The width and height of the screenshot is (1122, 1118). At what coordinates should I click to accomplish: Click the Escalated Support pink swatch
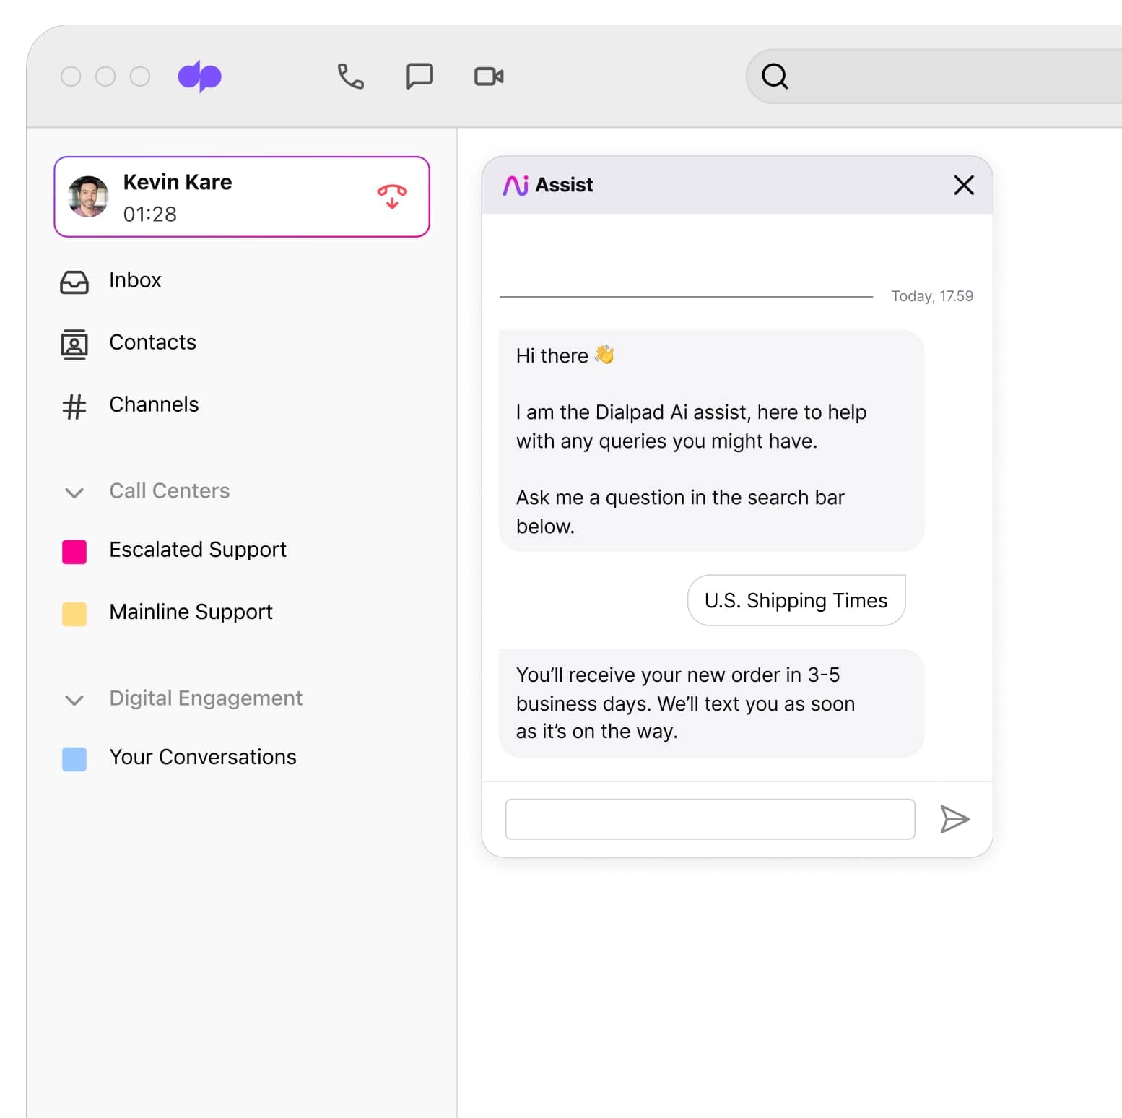coord(74,551)
